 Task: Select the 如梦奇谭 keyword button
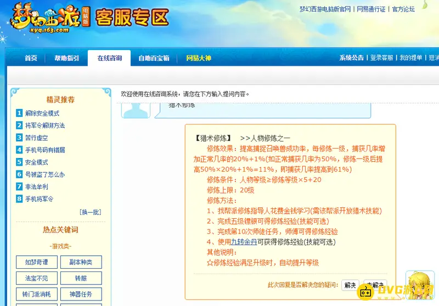click(37, 262)
